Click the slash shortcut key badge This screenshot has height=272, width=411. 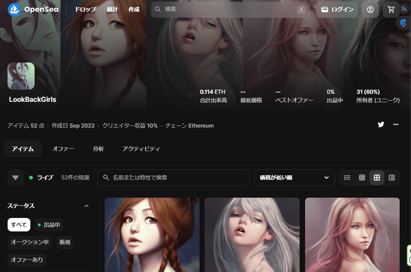(x=302, y=9)
